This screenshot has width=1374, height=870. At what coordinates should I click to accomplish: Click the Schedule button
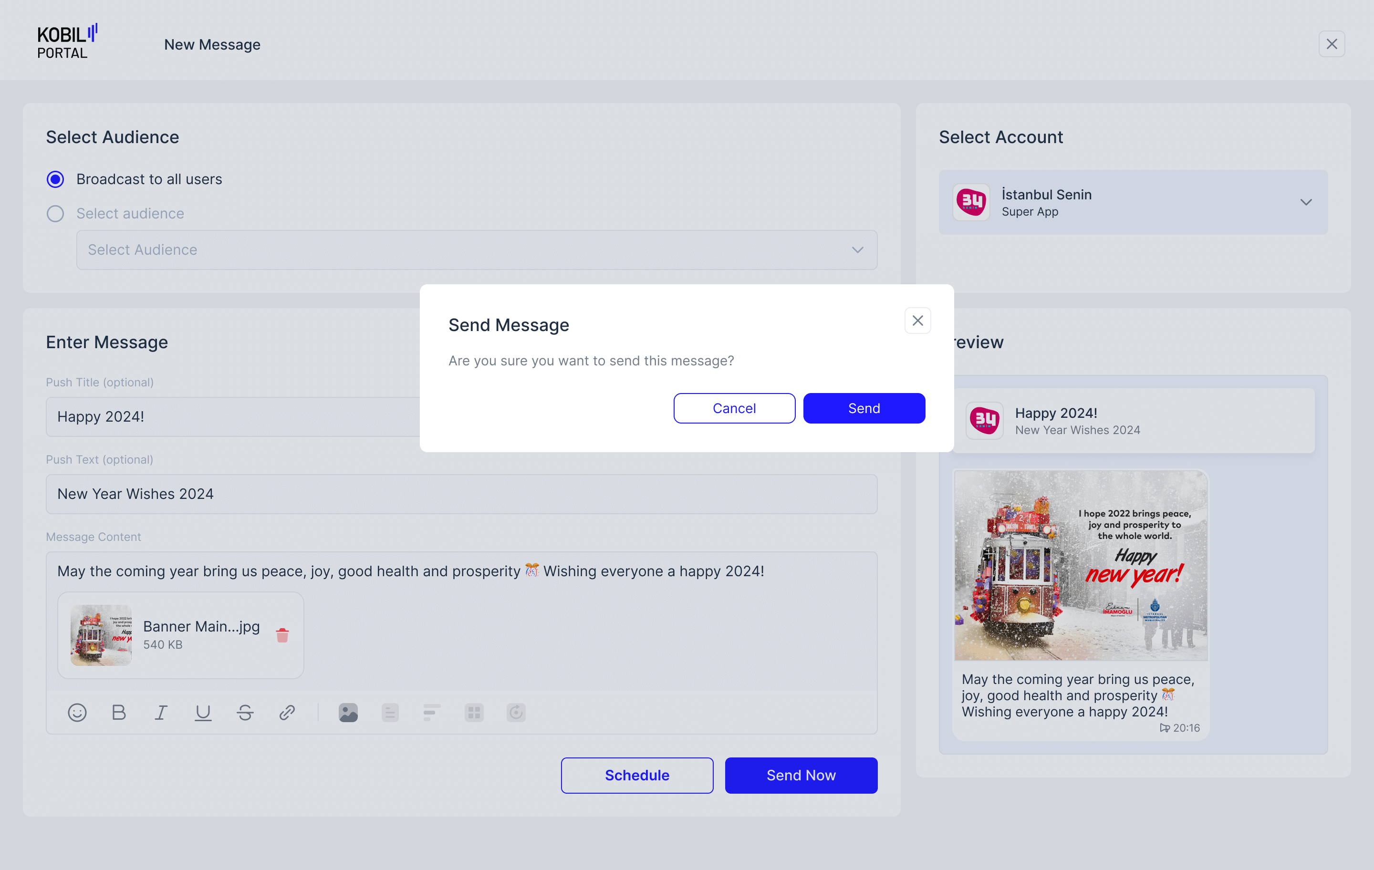(x=637, y=775)
